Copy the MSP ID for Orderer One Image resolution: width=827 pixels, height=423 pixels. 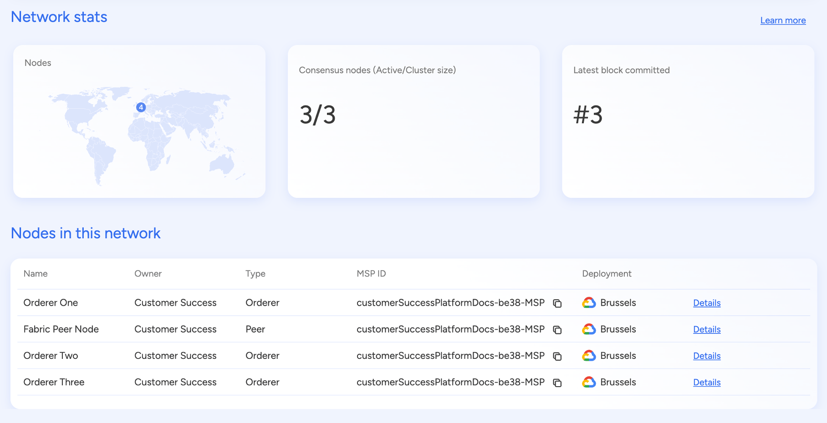point(557,303)
